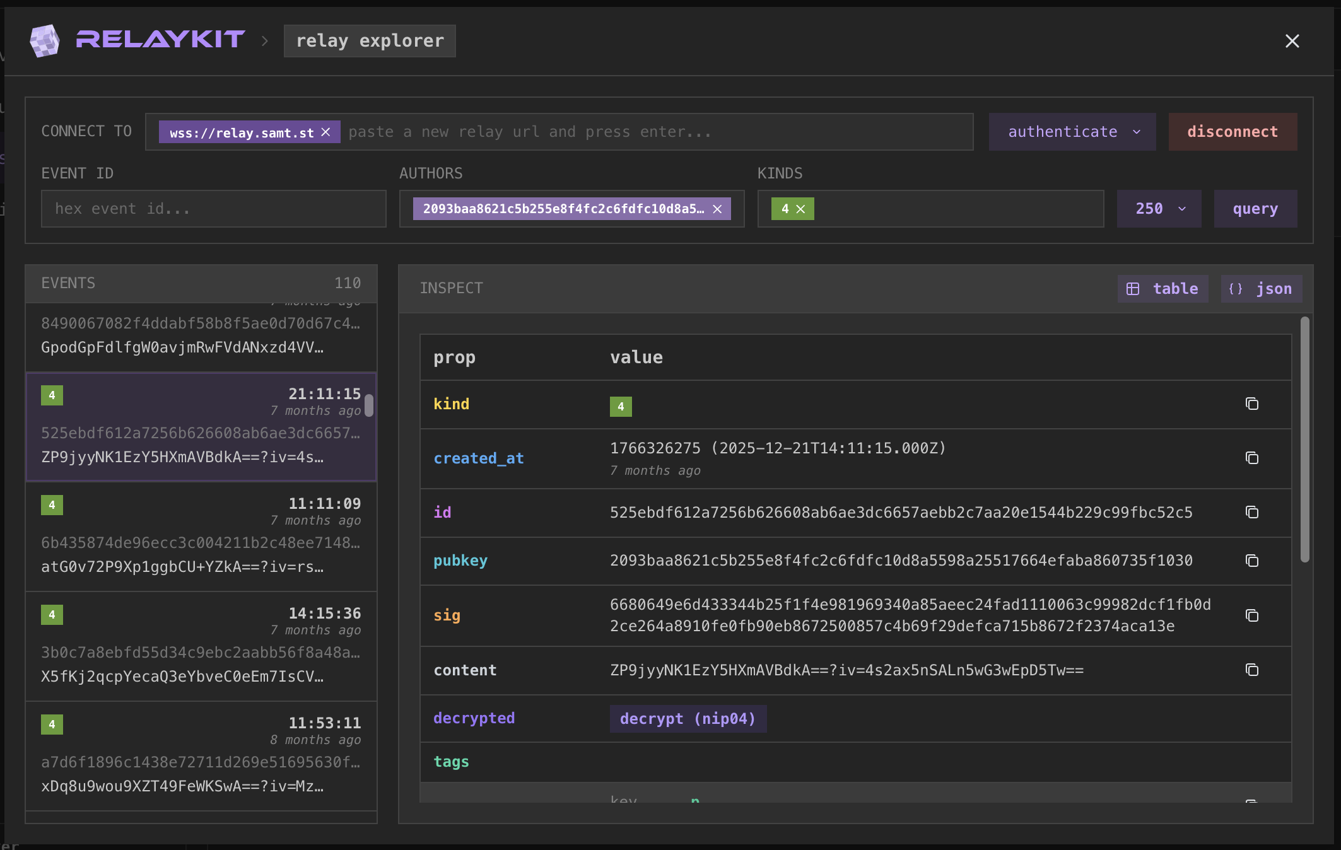Open the 250 limit dropdown
The image size is (1341, 850).
(x=1159, y=209)
